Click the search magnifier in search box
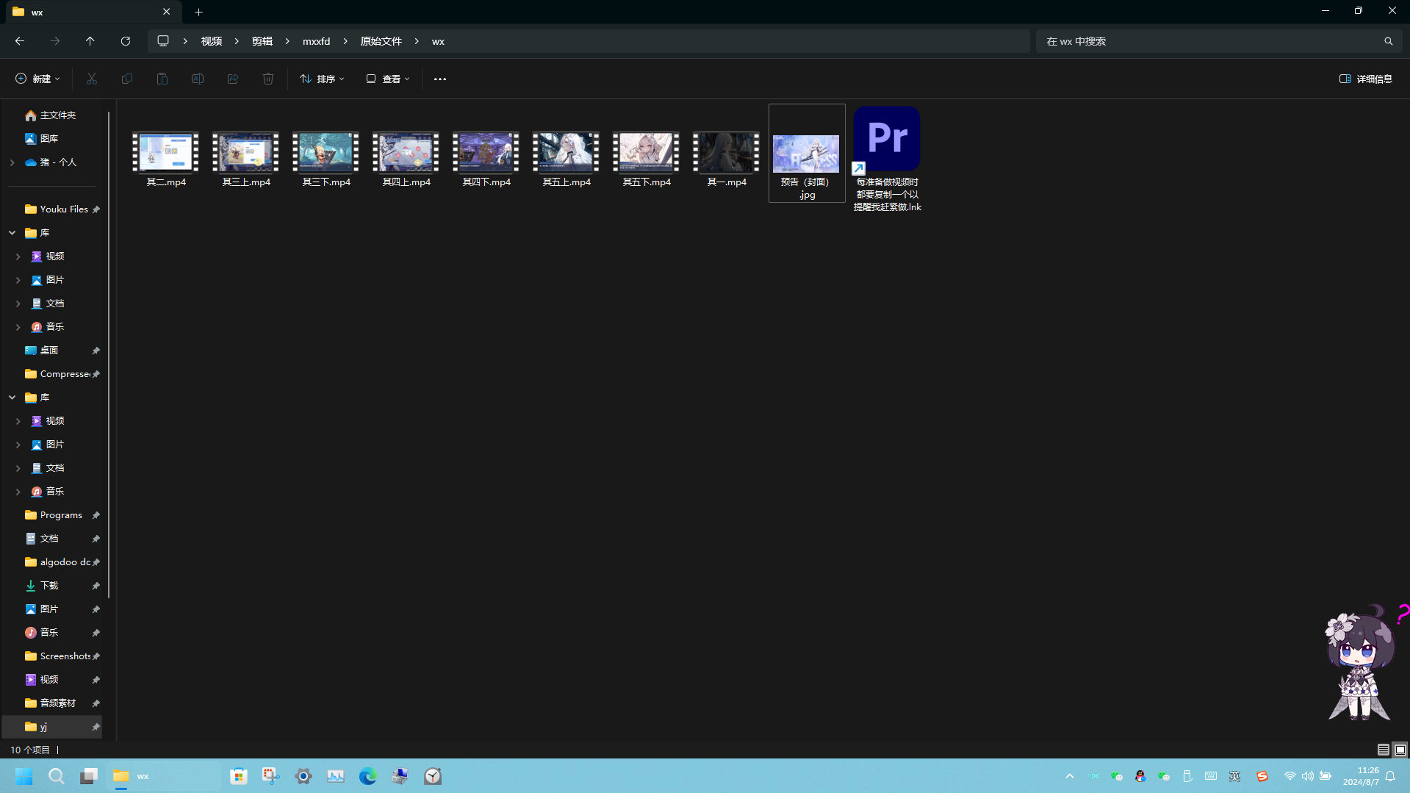 click(1389, 41)
